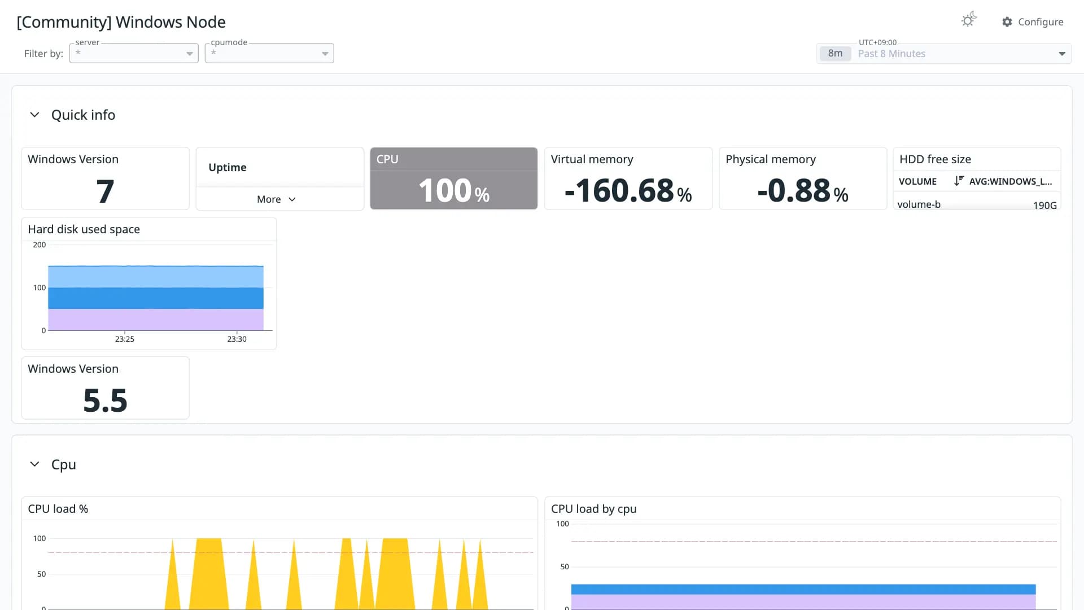Screen dimensions: 1084x610
Task: Collapse the Cpu section
Action: (x=34, y=464)
